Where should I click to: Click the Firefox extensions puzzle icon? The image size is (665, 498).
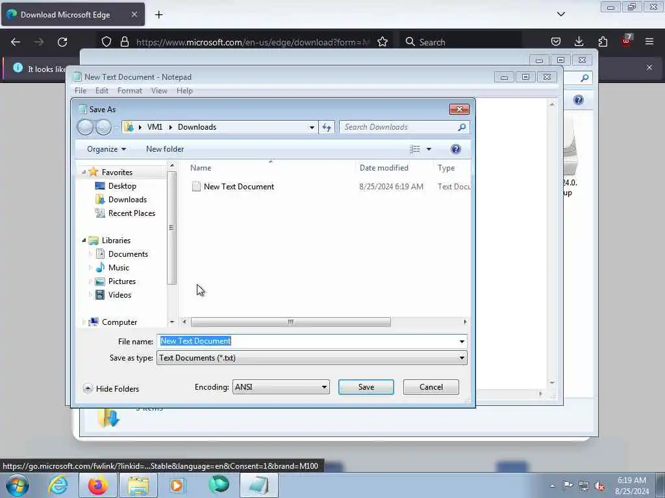click(603, 41)
